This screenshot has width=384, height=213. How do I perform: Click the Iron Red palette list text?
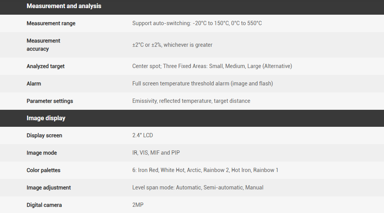pyautogui.click(x=205, y=170)
